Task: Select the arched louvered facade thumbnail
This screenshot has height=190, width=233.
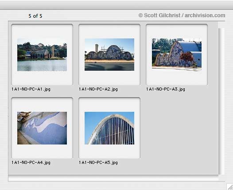Action: click(109, 128)
